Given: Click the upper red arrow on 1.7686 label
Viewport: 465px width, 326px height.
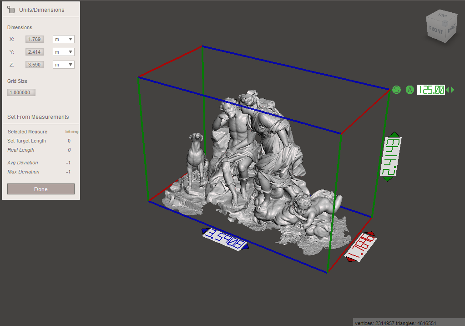Looking at the screenshot, I should click(x=370, y=234).
